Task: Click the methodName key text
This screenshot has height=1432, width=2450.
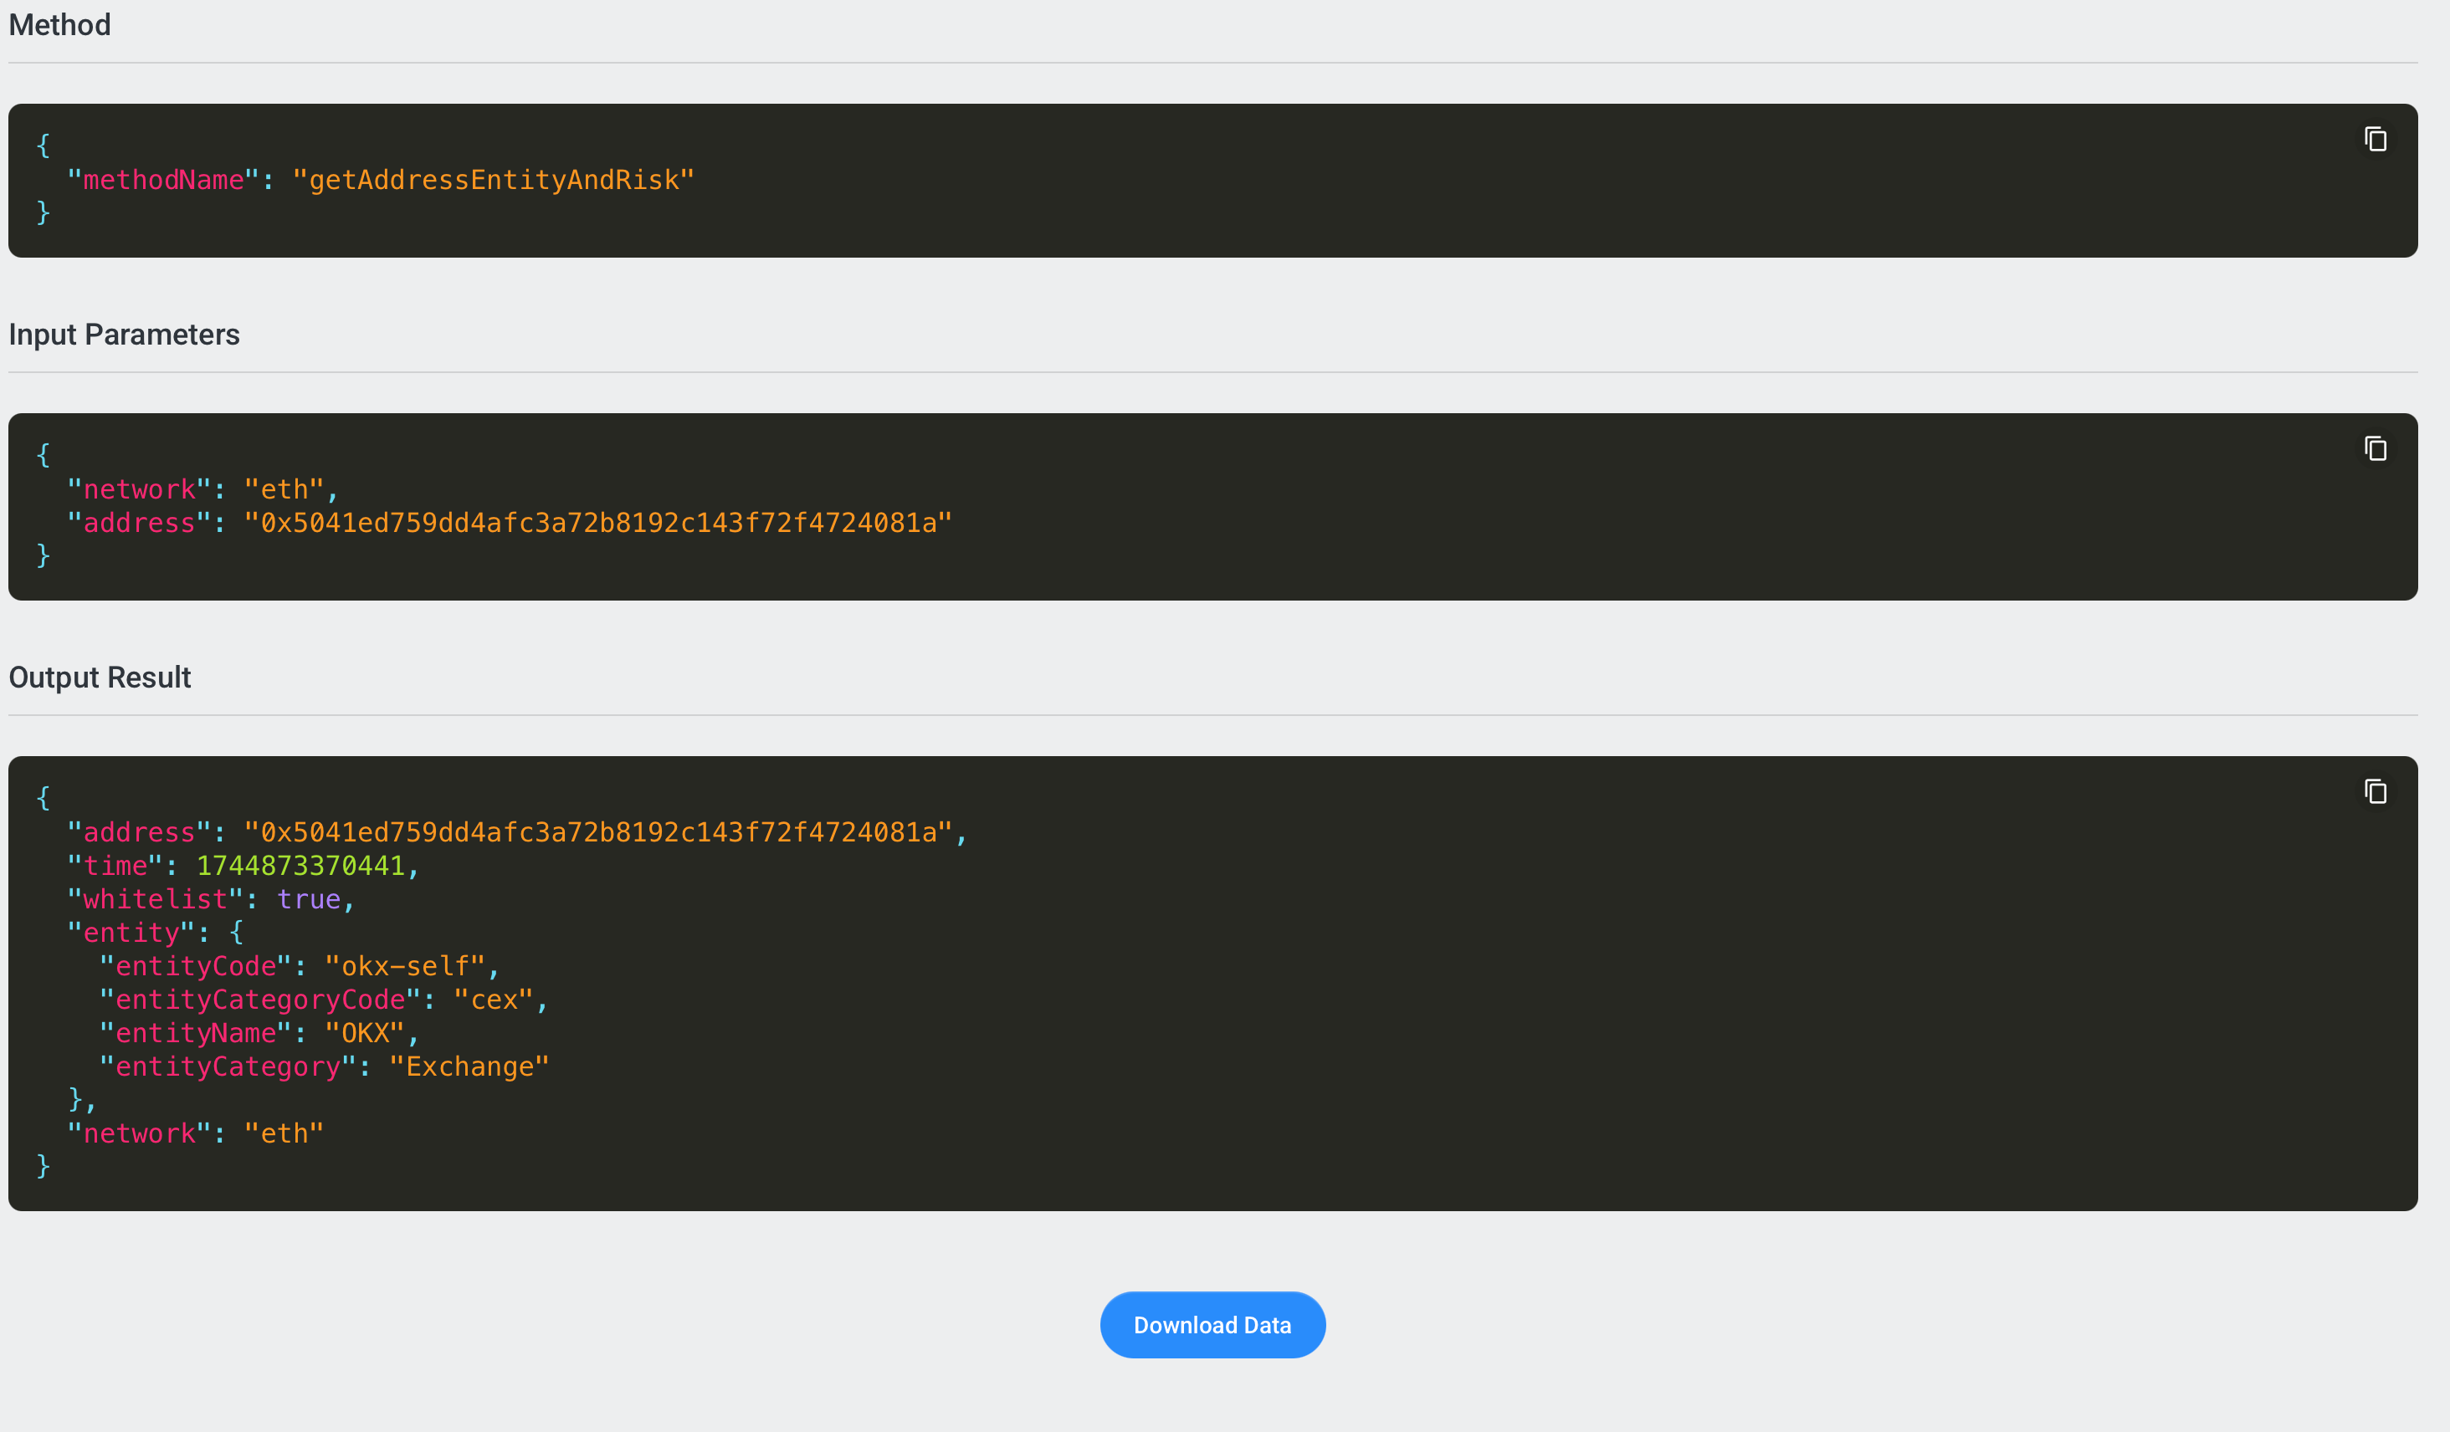Action: [162, 180]
